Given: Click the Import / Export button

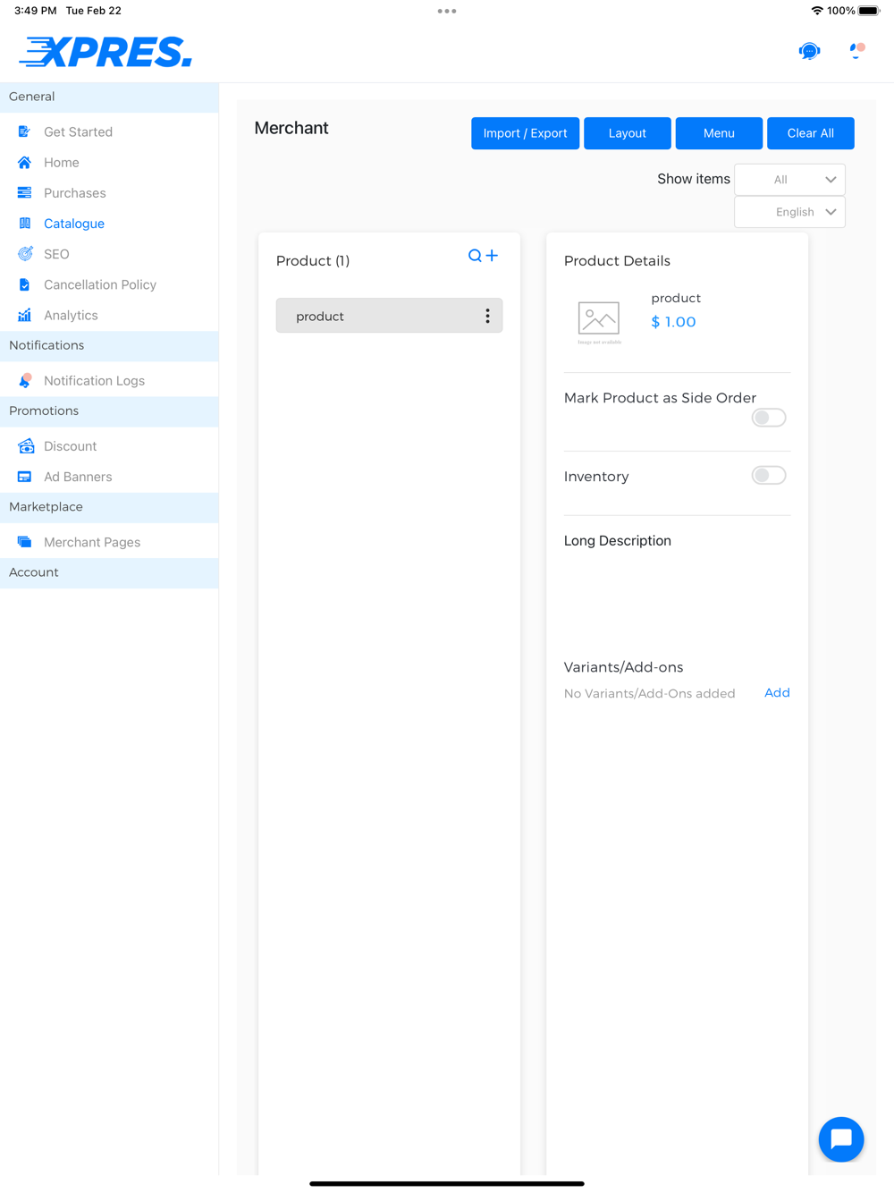Looking at the screenshot, I should pyautogui.click(x=525, y=133).
